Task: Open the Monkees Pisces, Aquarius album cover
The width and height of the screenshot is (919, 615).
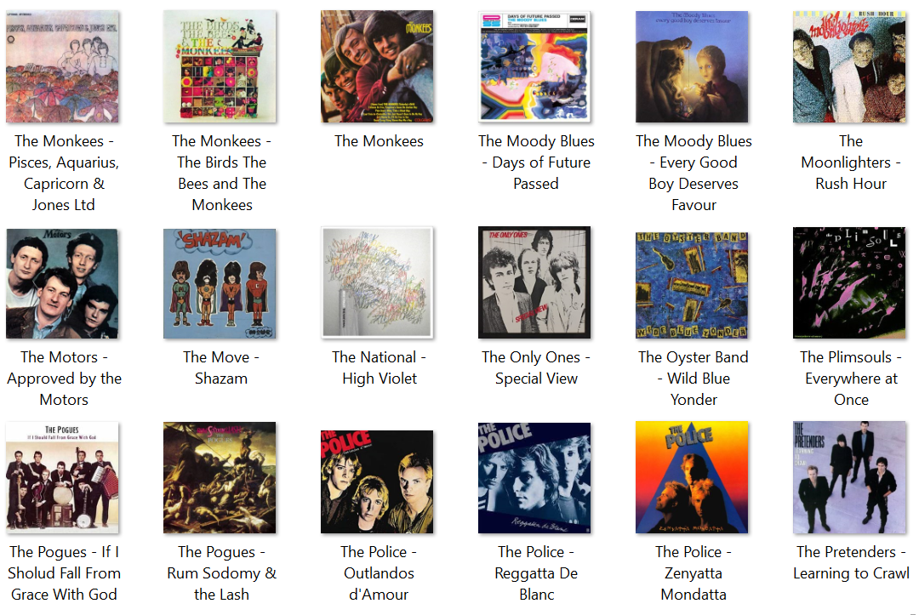Action: 62,66
